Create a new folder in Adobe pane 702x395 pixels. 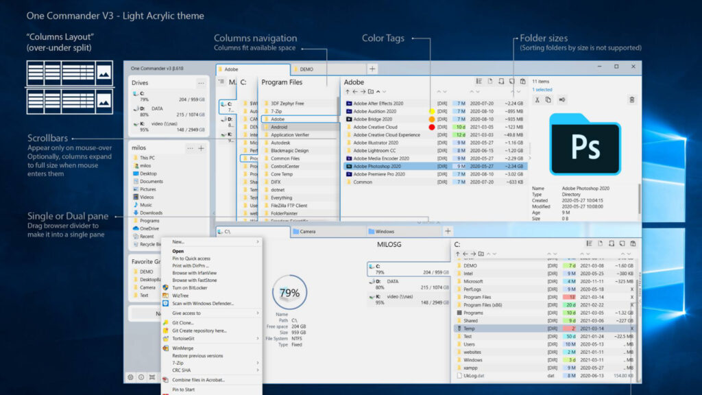(x=371, y=92)
